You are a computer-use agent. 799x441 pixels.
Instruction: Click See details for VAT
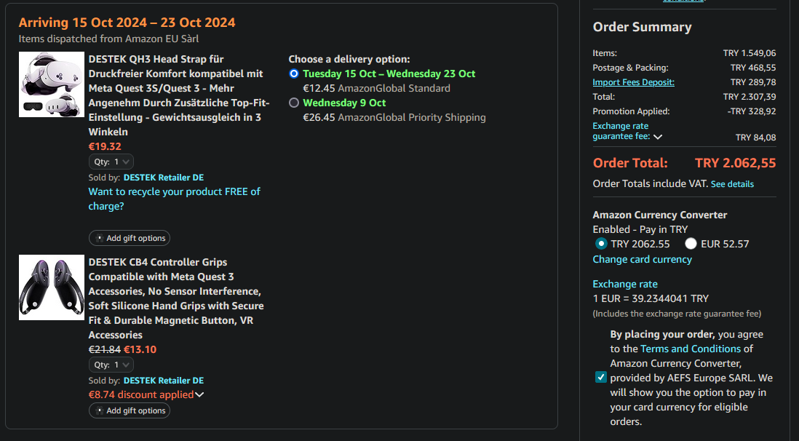(732, 184)
